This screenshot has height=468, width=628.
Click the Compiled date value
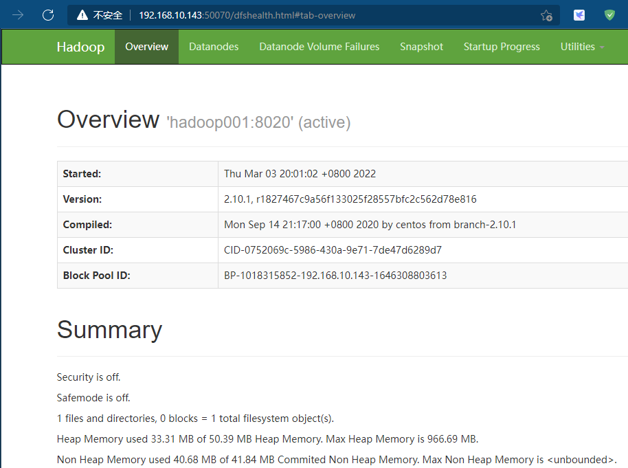click(x=370, y=225)
